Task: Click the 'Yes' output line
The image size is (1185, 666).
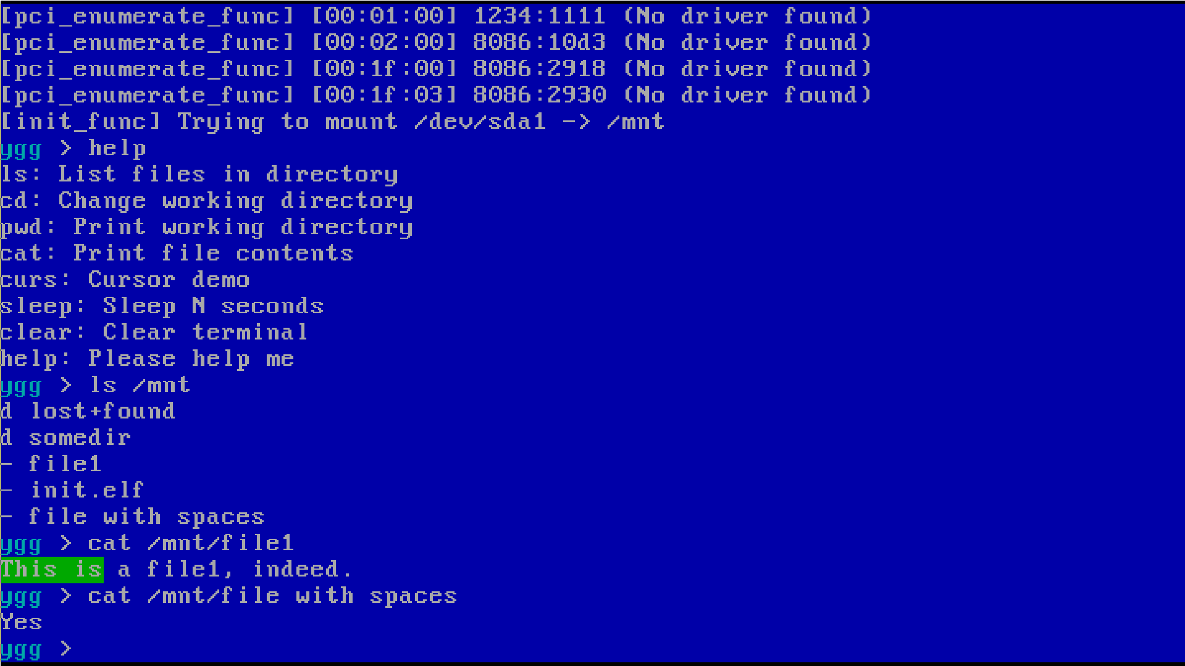Action: pos(21,622)
